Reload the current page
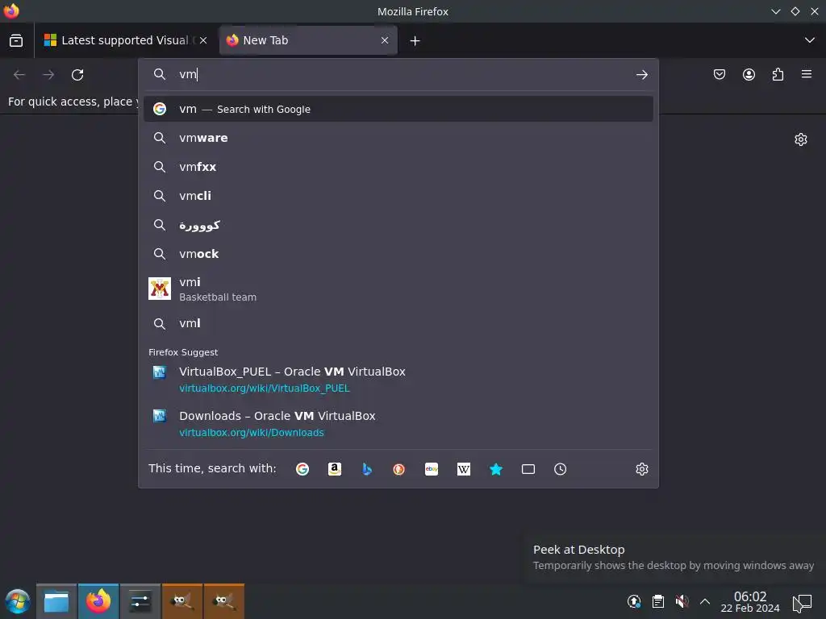Viewport: 826px width, 619px height. pyautogui.click(x=77, y=75)
